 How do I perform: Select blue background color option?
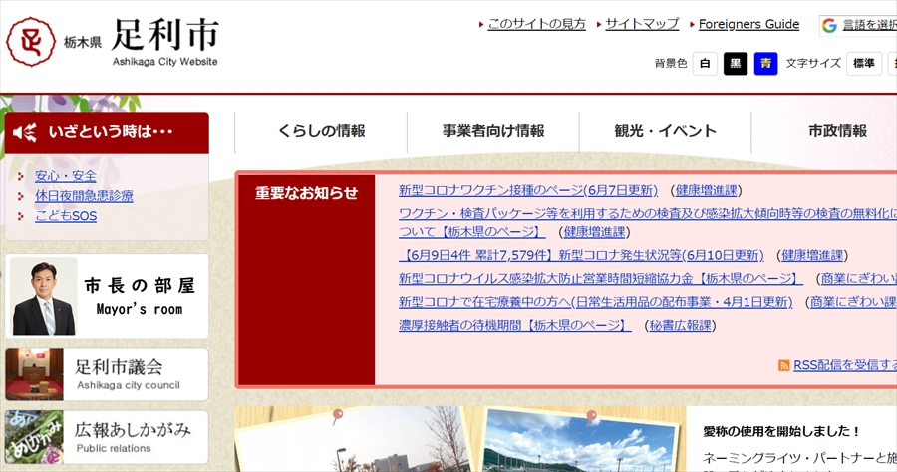[x=765, y=64]
